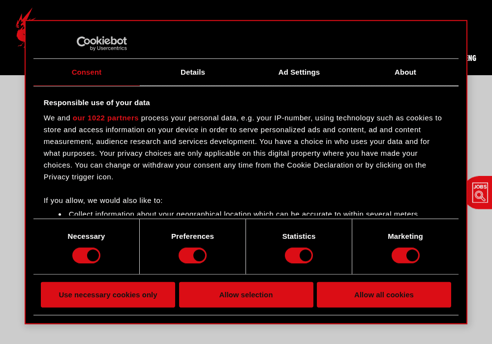Select the About tab
This screenshot has height=344, width=492.
click(405, 72)
